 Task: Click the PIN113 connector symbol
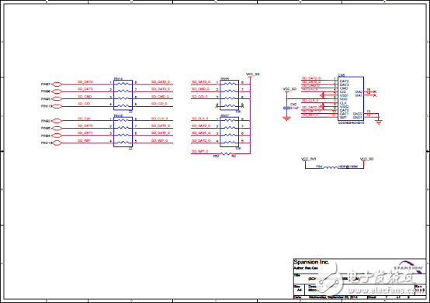57,106
